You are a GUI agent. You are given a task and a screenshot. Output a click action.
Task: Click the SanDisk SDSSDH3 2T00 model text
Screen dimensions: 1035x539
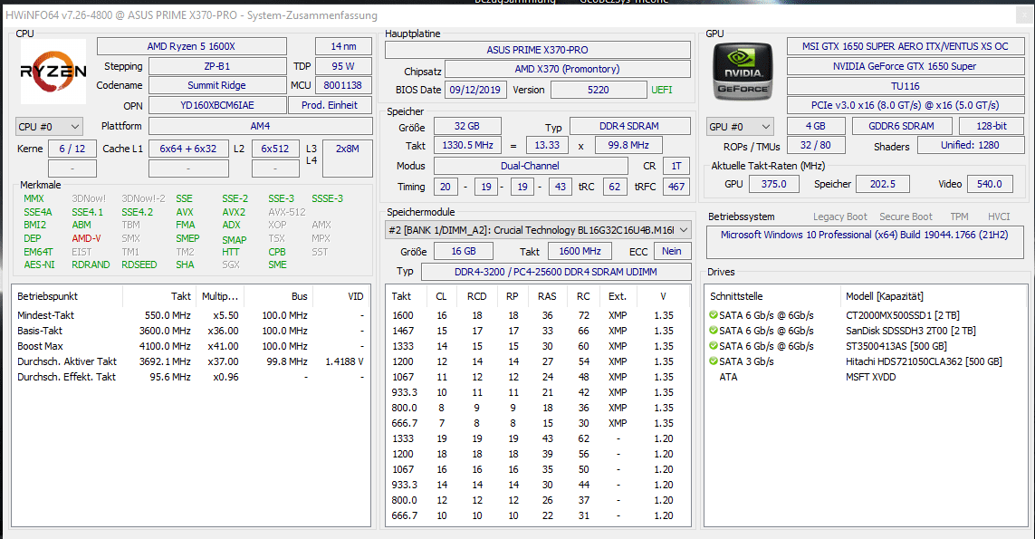tap(911, 331)
